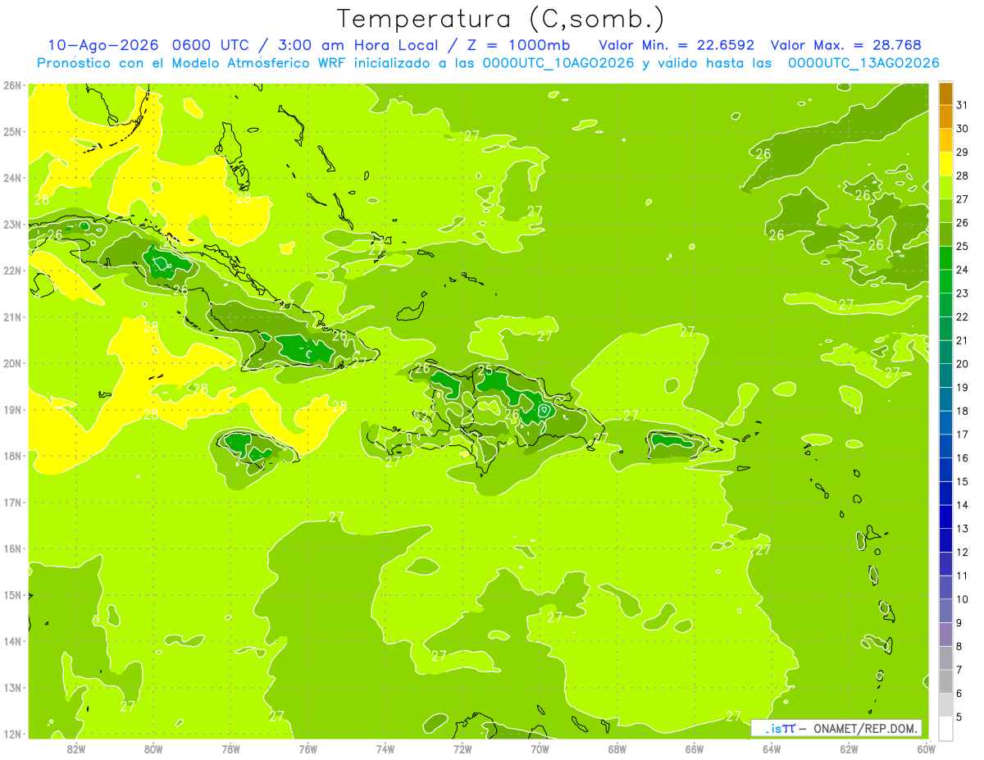Click the '60W' longitude axis label
Viewport: 984px width, 760px height.
[x=926, y=749]
